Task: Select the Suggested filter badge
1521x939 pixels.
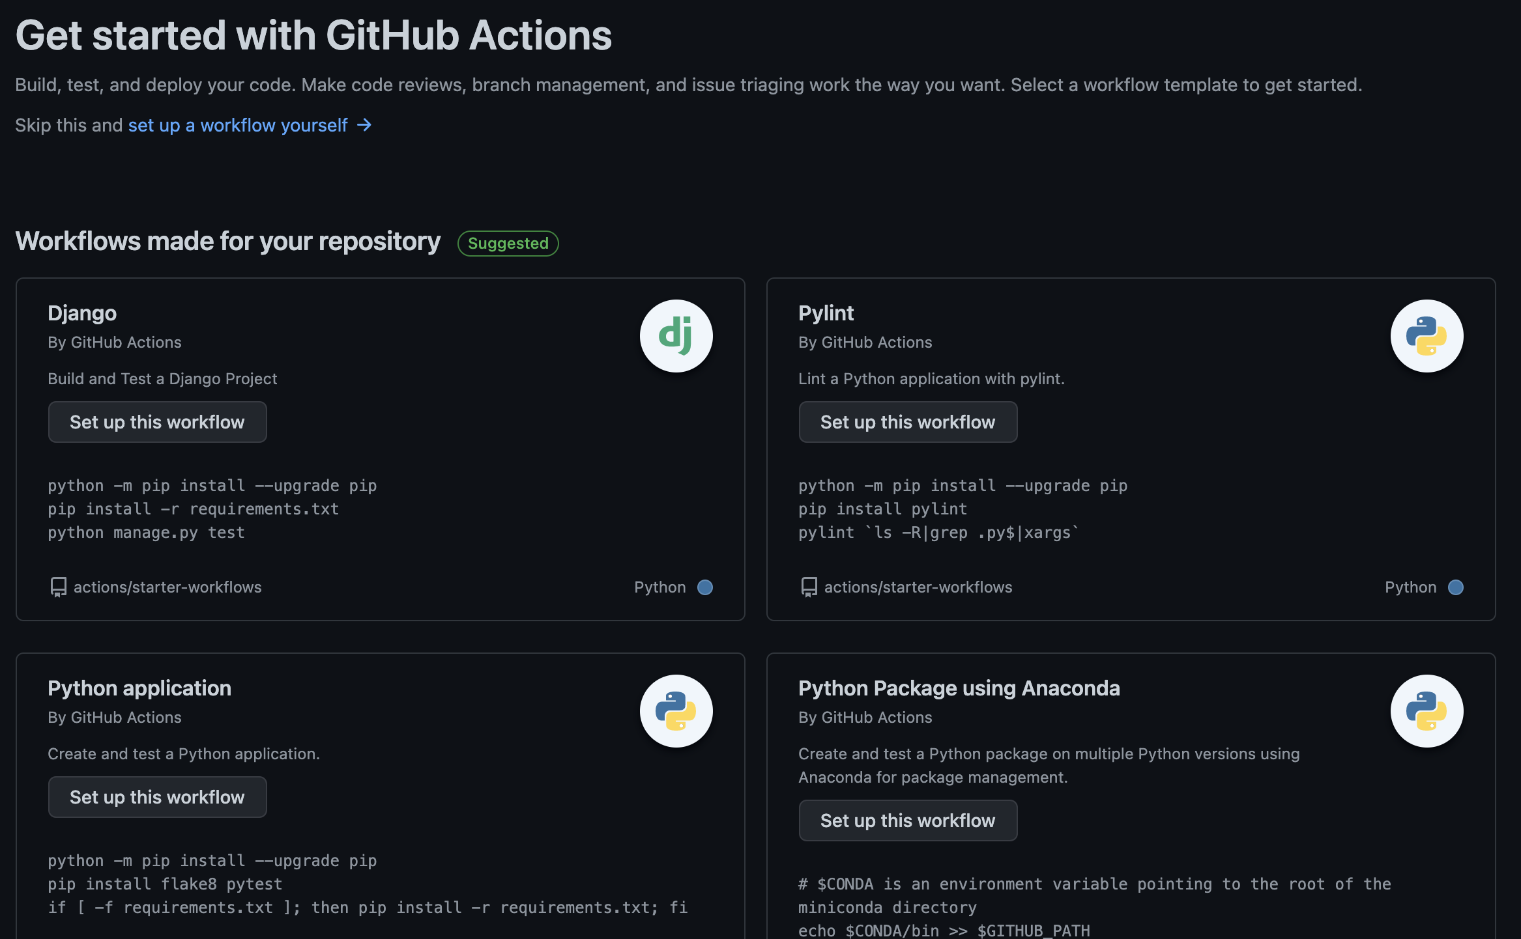Action: click(x=508, y=242)
